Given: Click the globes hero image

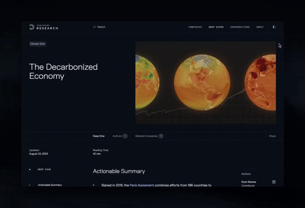Looking at the screenshot, I should pyautogui.click(x=206, y=83).
